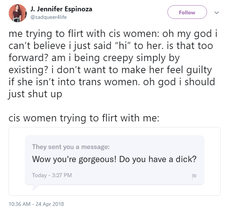Click the 'Wow you're gorgeous!' message text

coord(114,159)
